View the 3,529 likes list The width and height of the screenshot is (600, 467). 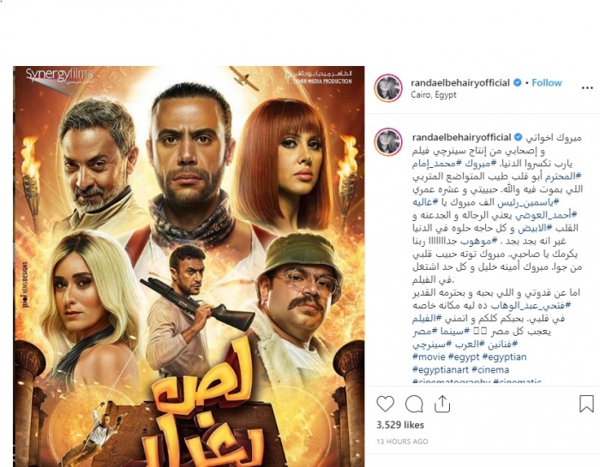pyautogui.click(x=400, y=425)
